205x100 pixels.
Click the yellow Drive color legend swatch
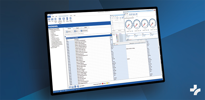(108, 83)
